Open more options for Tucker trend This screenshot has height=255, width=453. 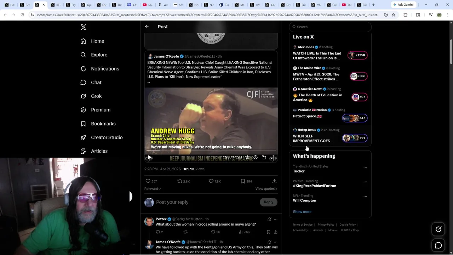(x=365, y=167)
